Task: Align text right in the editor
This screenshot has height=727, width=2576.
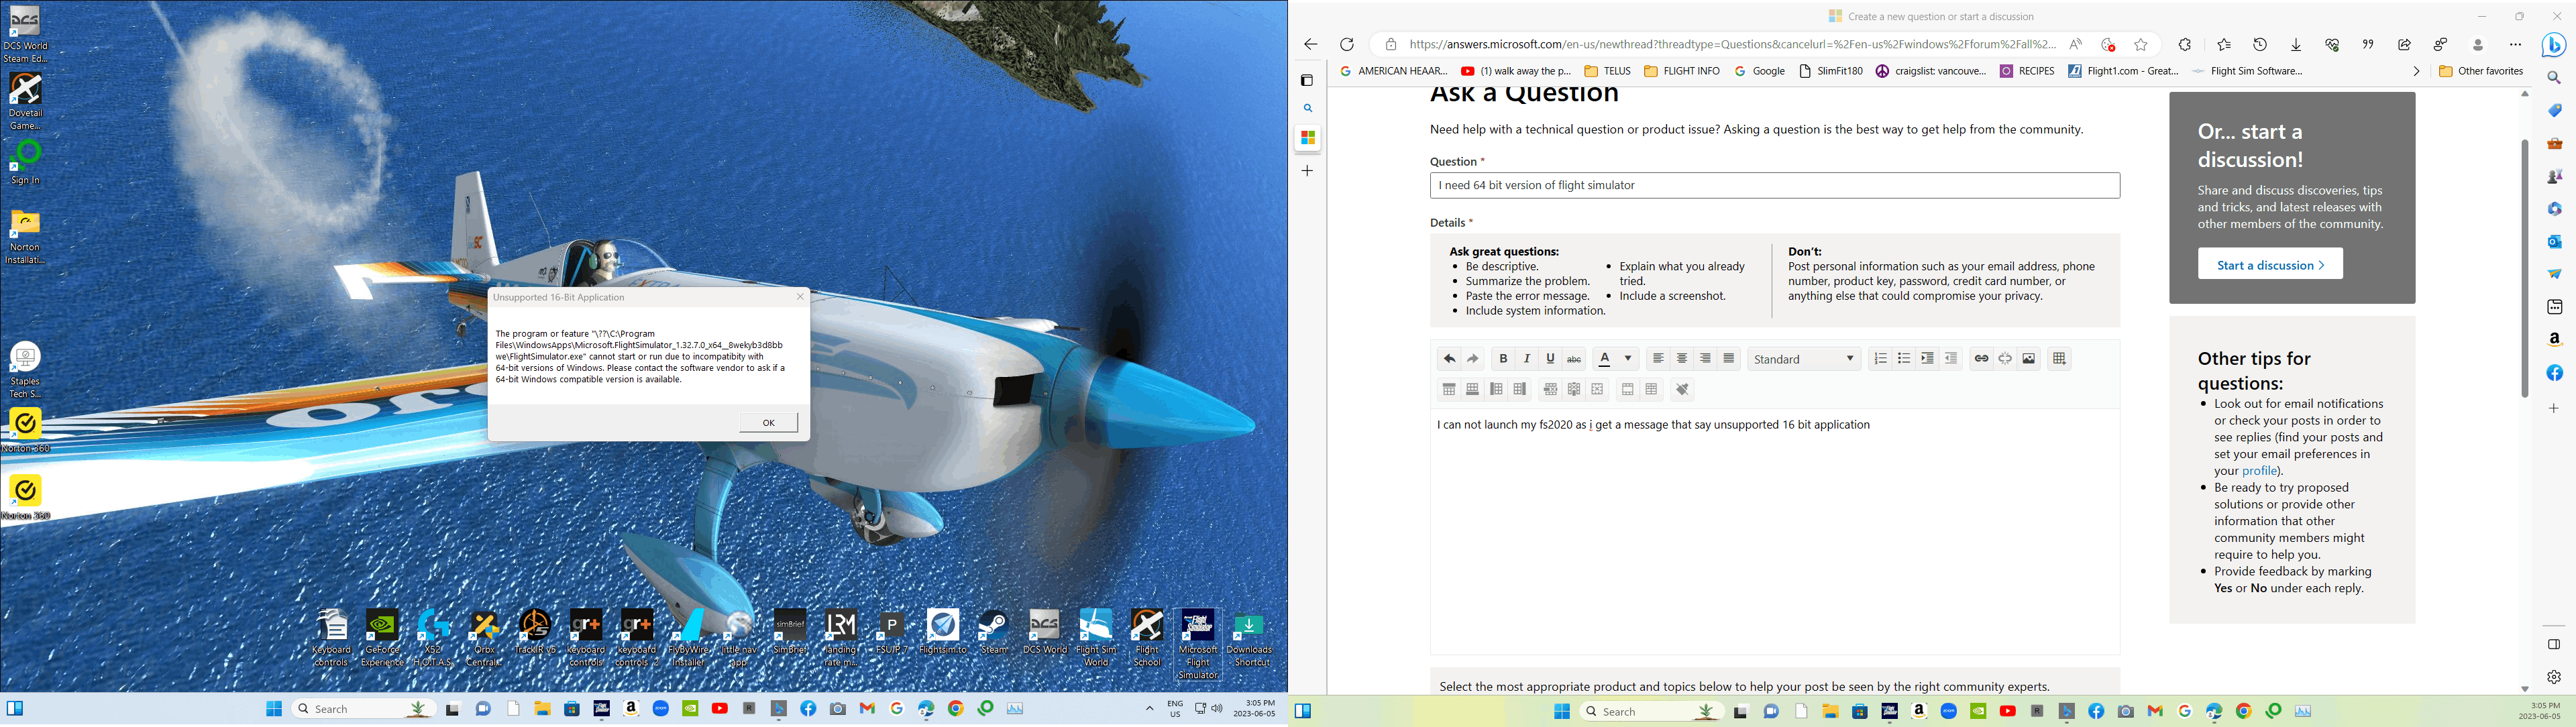Action: (x=1705, y=359)
